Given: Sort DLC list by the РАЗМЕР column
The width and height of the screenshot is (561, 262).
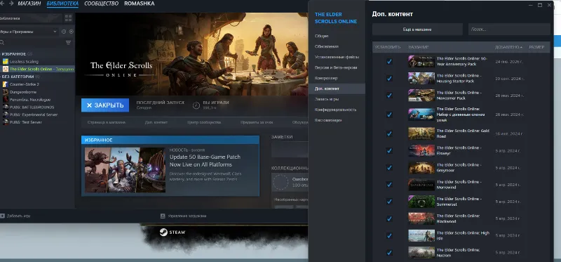Looking at the screenshot, I should pyautogui.click(x=536, y=47).
